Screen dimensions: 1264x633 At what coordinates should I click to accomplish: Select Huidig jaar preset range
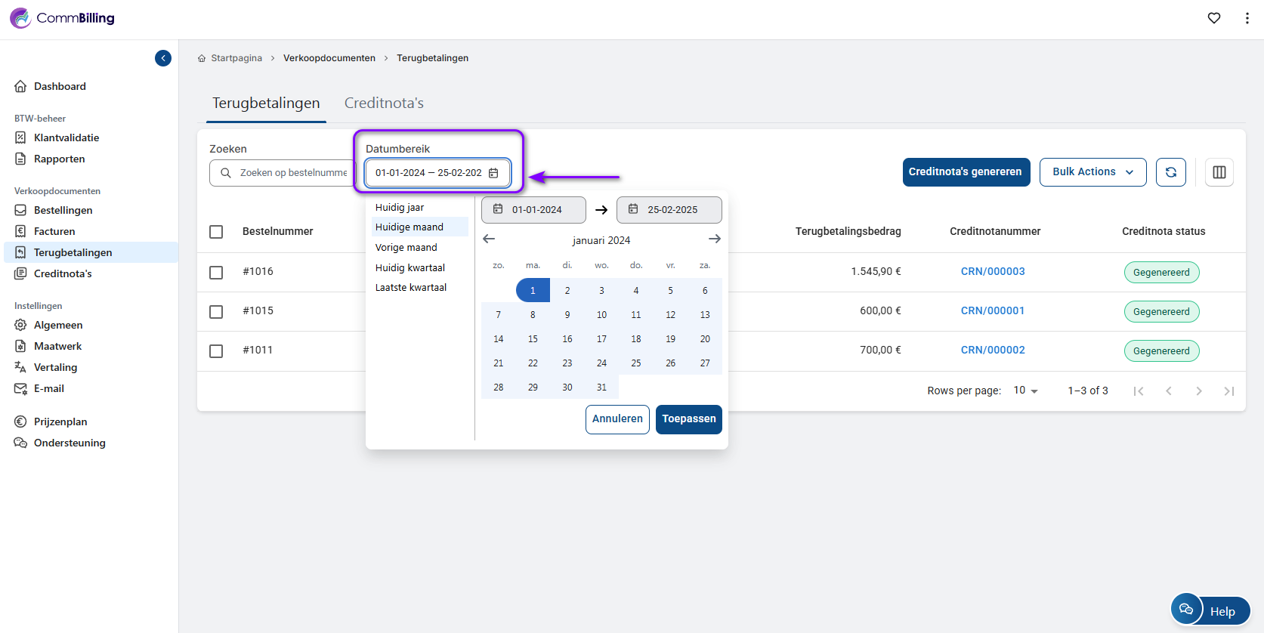pyautogui.click(x=400, y=208)
